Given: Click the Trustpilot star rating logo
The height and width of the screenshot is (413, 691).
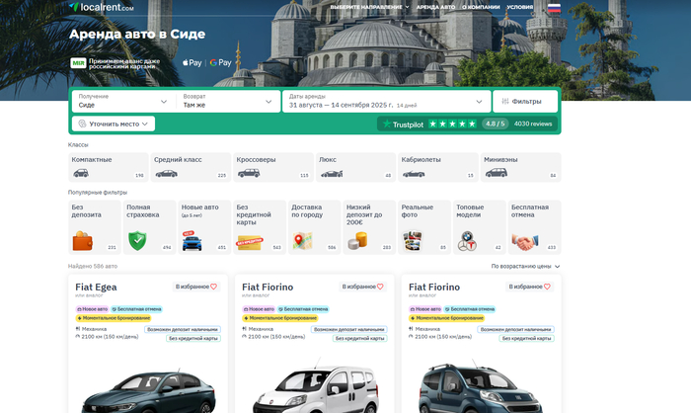Looking at the screenshot, I should click(452, 124).
